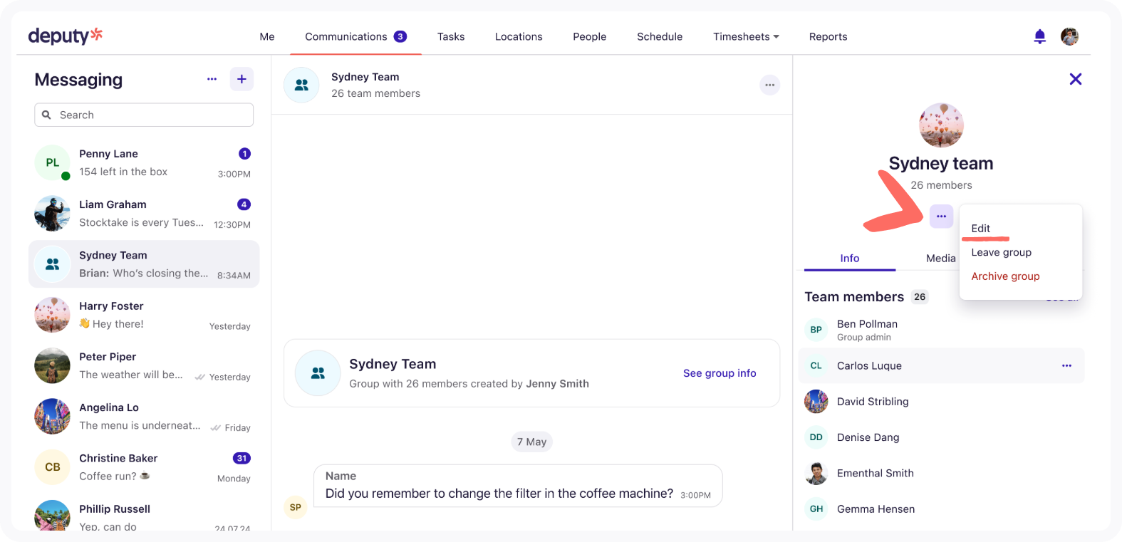Click the notifications bell icon
This screenshot has height=542, width=1122.
pos(1039,36)
